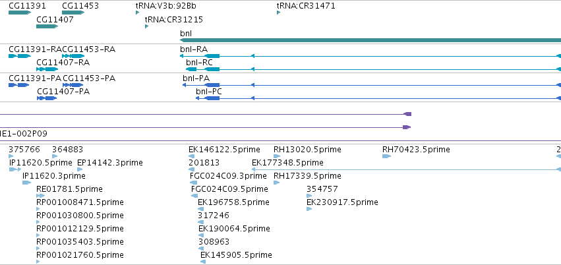Select the EK190064.5prime label
Viewport: 561px width, 265px height.
pyautogui.click(x=234, y=229)
